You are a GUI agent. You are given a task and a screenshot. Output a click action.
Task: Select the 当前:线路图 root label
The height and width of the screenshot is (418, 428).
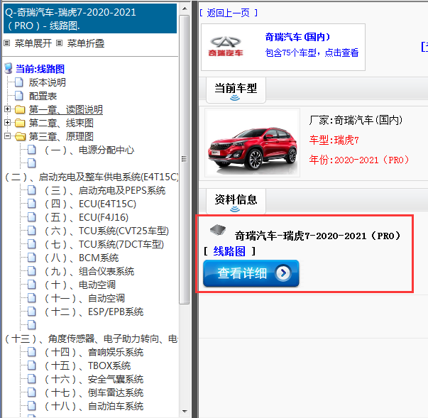(40, 69)
